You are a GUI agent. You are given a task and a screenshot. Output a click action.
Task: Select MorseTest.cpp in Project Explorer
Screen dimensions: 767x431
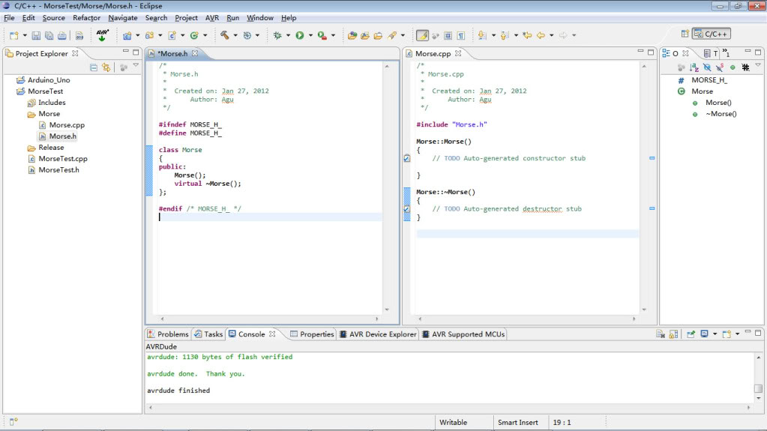coord(62,159)
